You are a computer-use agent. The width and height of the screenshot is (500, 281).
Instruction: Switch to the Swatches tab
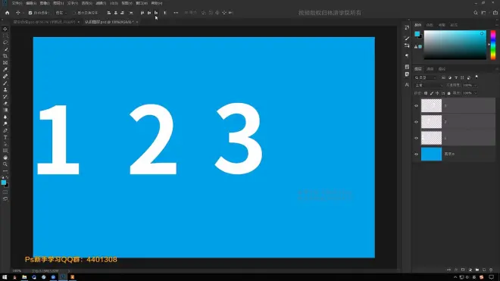point(430,25)
